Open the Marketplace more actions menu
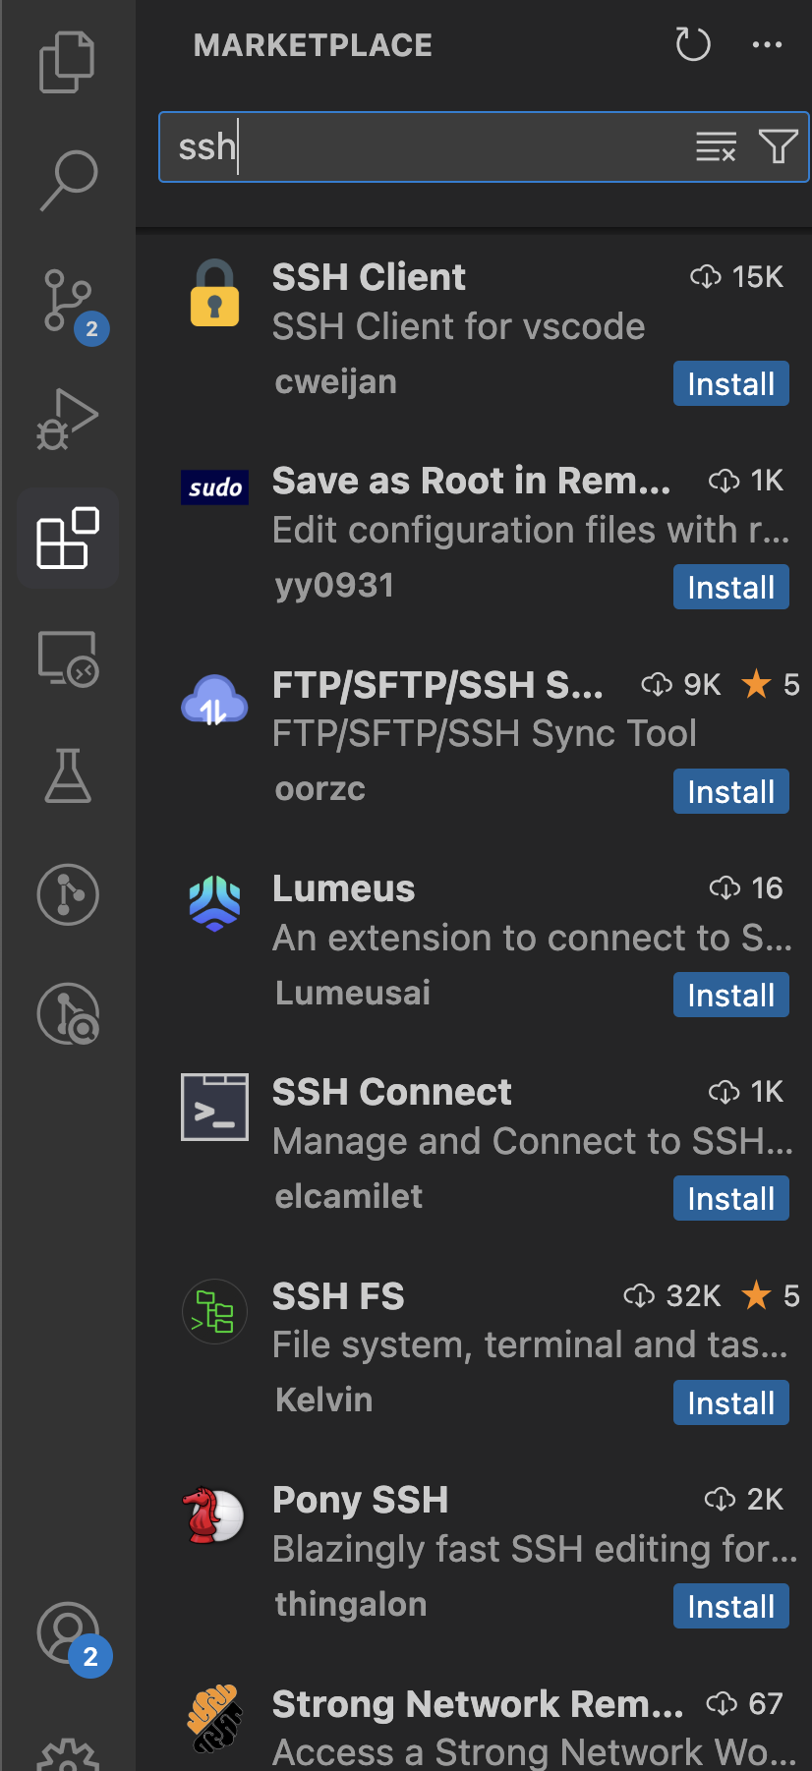The image size is (812, 1771). (767, 44)
